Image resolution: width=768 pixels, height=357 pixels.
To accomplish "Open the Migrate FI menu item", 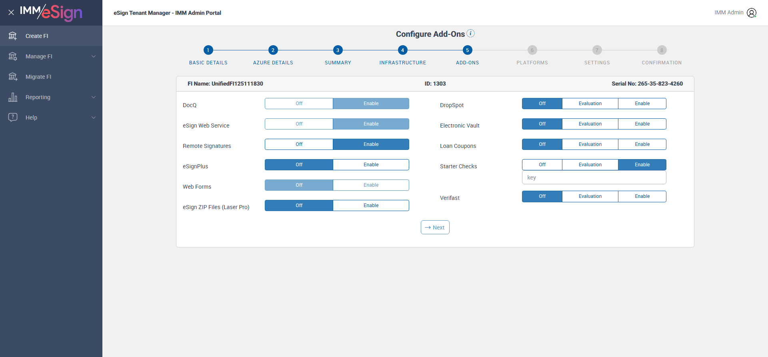I will pos(51,77).
